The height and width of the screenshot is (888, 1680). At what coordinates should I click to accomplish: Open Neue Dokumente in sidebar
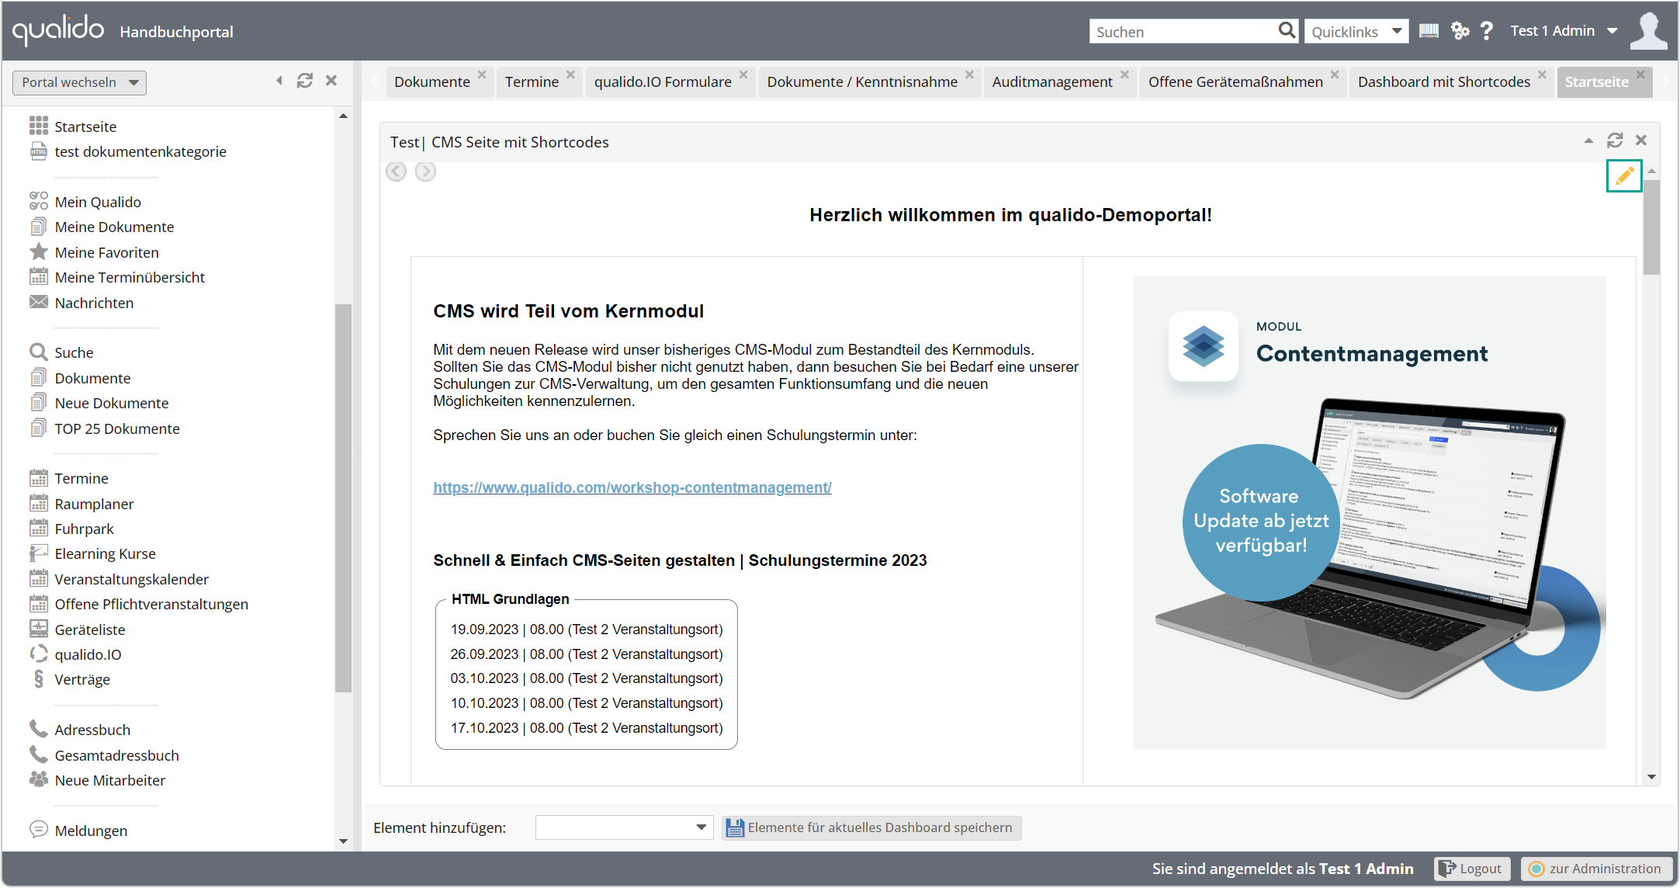[x=99, y=403]
